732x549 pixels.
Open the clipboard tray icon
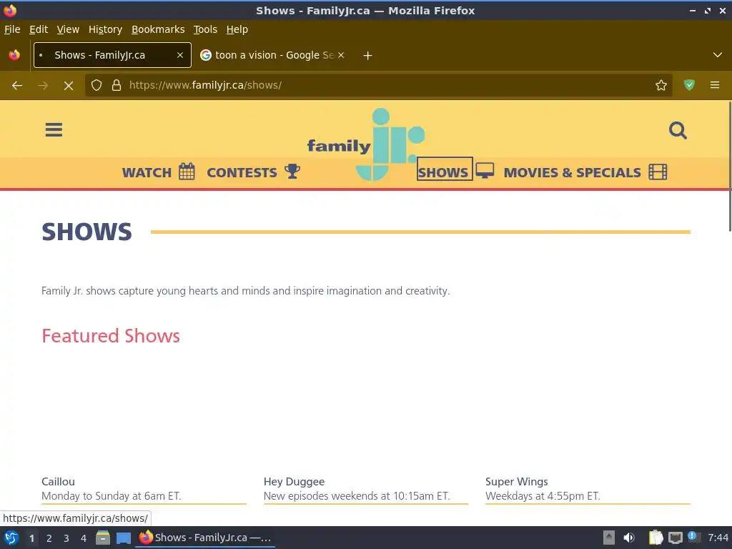click(x=656, y=538)
